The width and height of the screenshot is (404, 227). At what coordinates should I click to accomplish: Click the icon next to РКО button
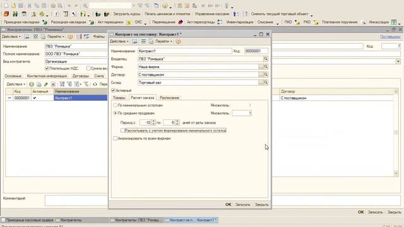(x=316, y=22)
